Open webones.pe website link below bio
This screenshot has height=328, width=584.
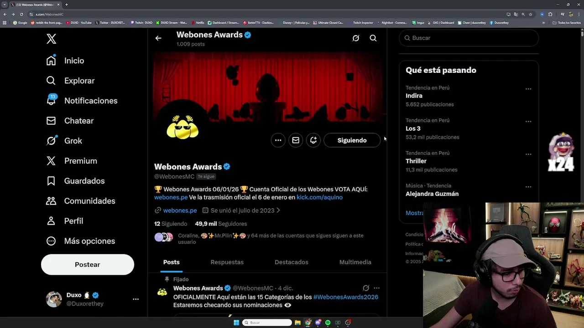180,210
